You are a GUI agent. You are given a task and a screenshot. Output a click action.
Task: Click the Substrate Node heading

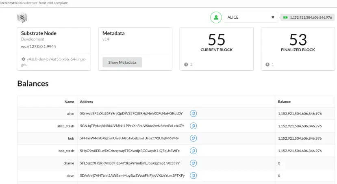click(x=39, y=33)
